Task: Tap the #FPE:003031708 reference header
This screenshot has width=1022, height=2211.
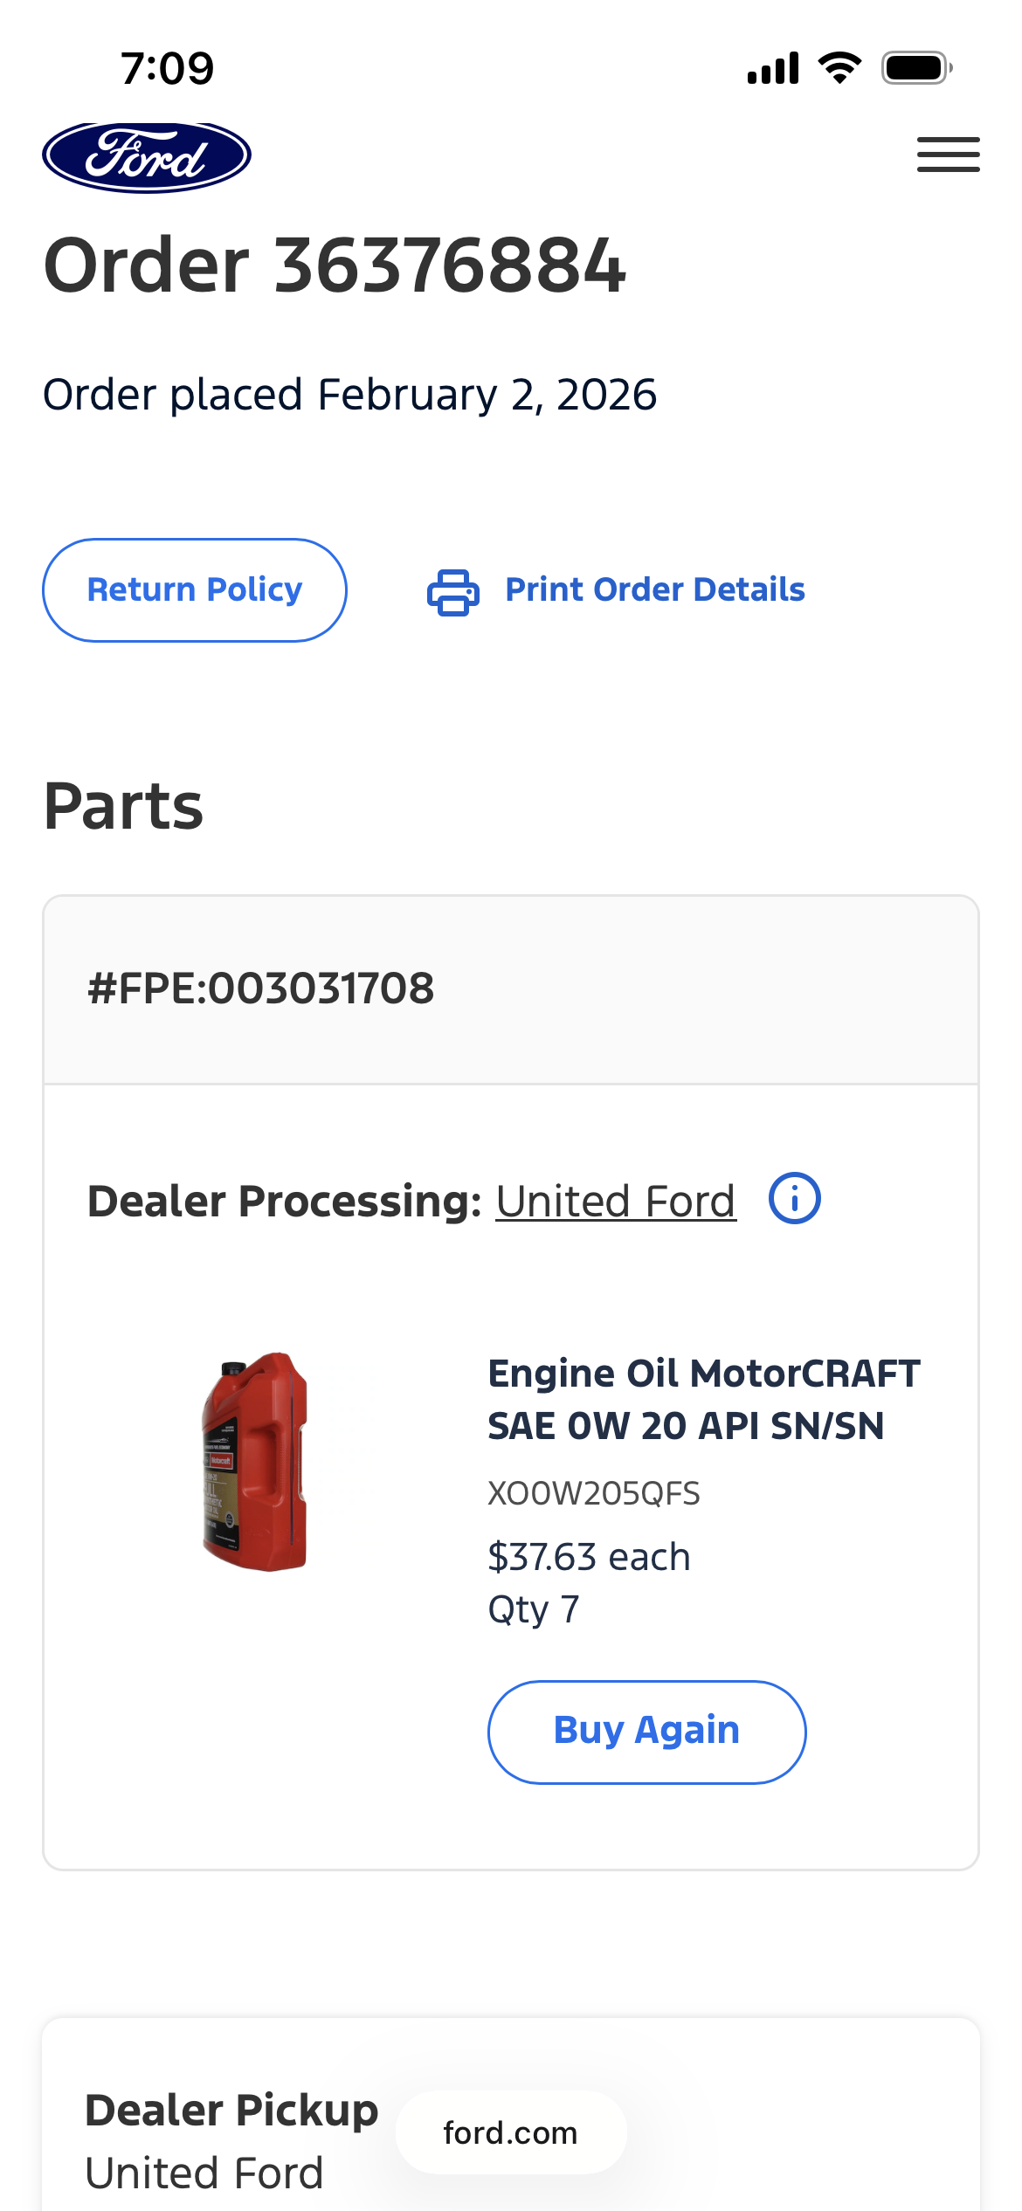Action: [x=261, y=988]
